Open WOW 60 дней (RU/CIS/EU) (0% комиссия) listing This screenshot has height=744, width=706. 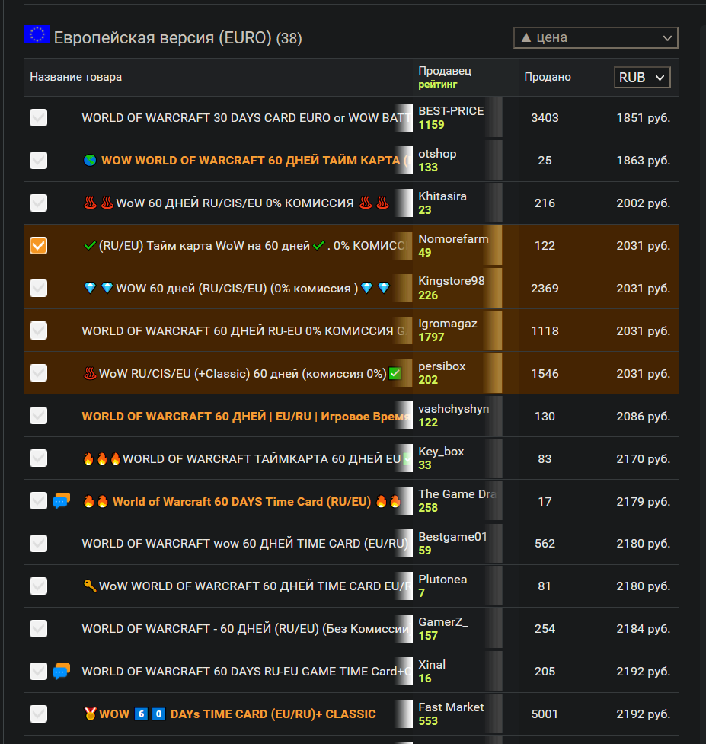click(x=237, y=289)
